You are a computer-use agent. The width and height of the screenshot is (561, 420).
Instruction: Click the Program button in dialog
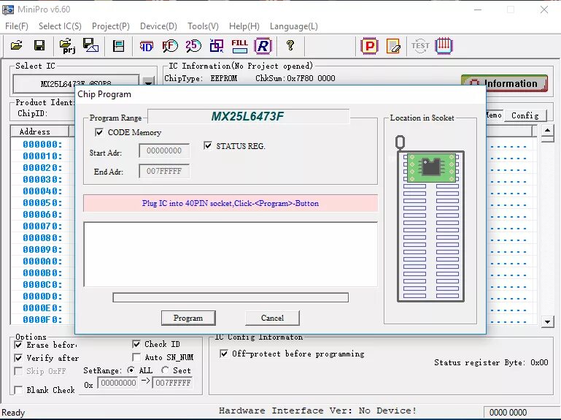tap(188, 318)
